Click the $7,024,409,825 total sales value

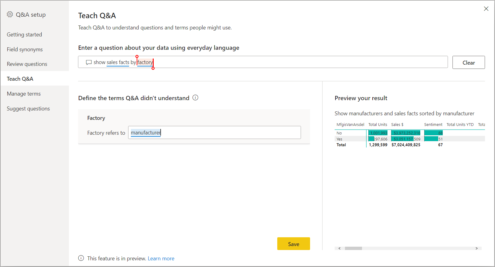point(406,145)
